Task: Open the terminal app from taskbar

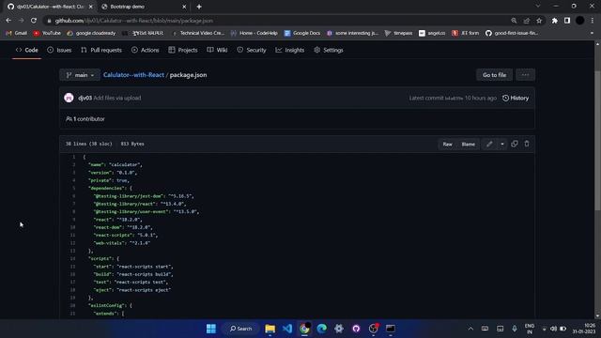Action: pyautogui.click(x=391, y=329)
